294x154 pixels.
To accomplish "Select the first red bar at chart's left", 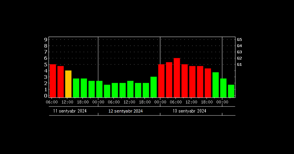I will [x=53, y=81].
